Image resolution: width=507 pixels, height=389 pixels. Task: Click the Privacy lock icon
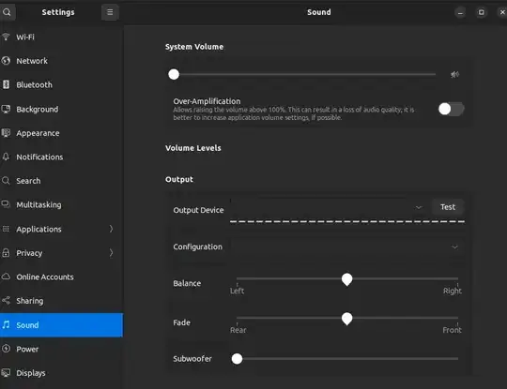(6, 253)
